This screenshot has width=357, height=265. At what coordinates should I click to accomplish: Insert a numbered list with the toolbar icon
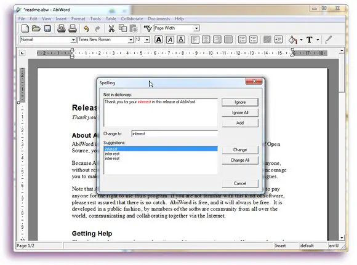242,39
